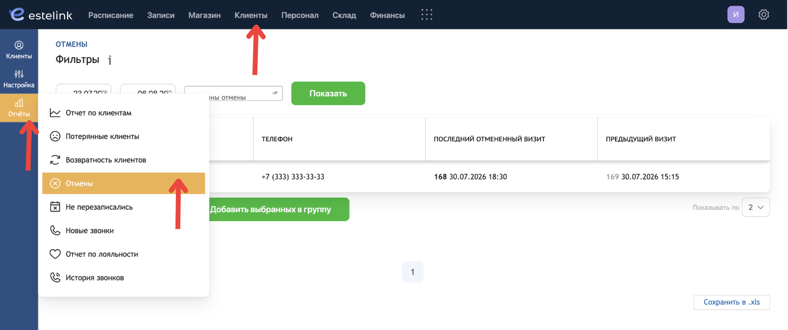788x330 pixels.
Task: Select page 1 in the pagination
Action: [x=412, y=272]
